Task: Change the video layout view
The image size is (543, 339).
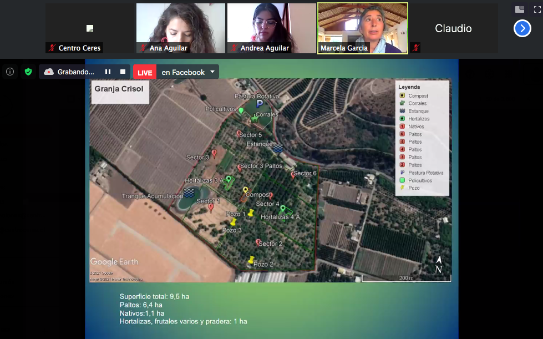Action: click(520, 9)
